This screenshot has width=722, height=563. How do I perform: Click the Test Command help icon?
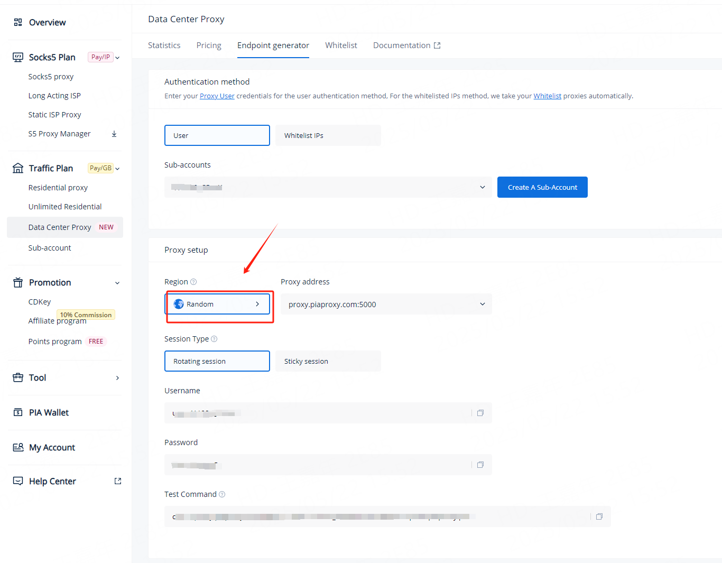pyautogui.click(x=222, y=494)
